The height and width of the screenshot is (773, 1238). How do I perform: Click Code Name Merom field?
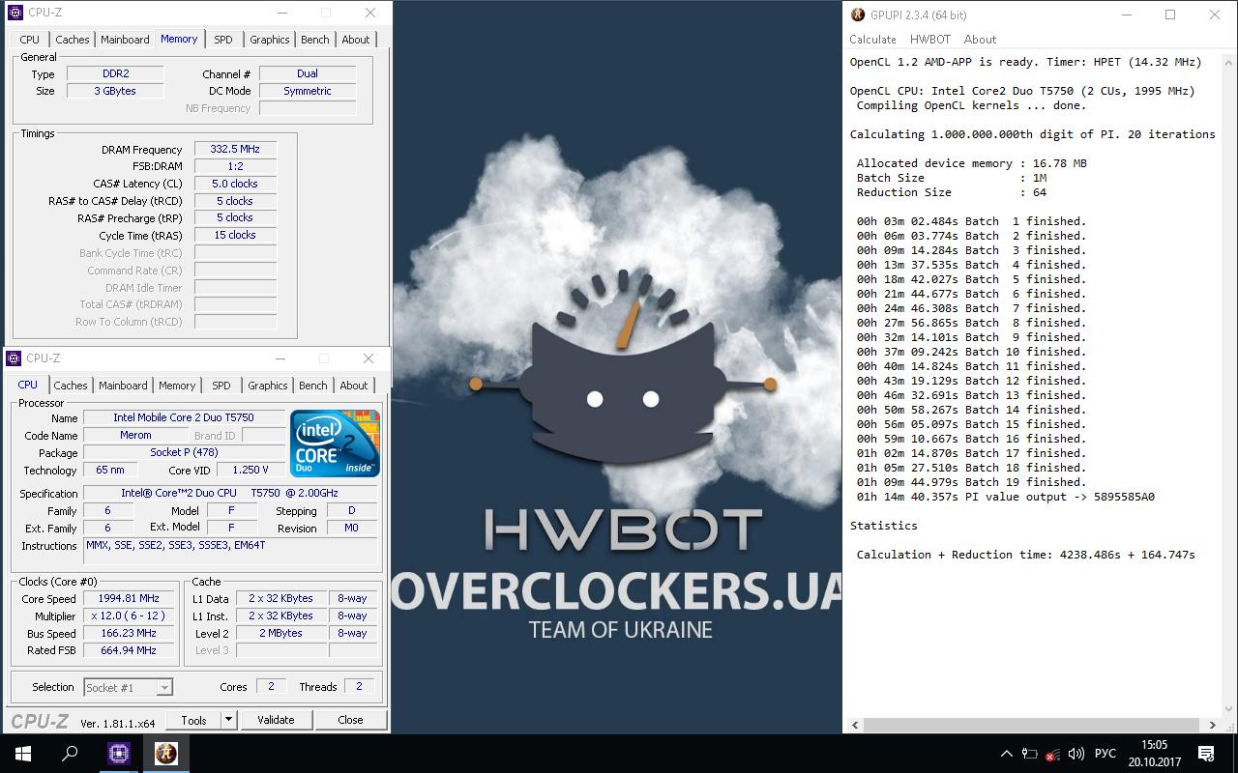[135, 436]
